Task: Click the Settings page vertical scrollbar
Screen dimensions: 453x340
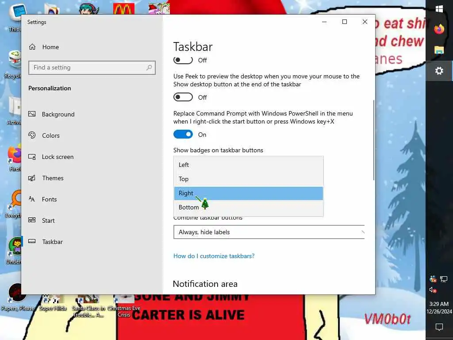Action: (374, 140)
